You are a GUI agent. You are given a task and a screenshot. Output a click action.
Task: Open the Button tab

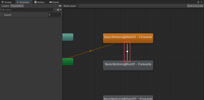pyautogui.click(x=40, y=2)
